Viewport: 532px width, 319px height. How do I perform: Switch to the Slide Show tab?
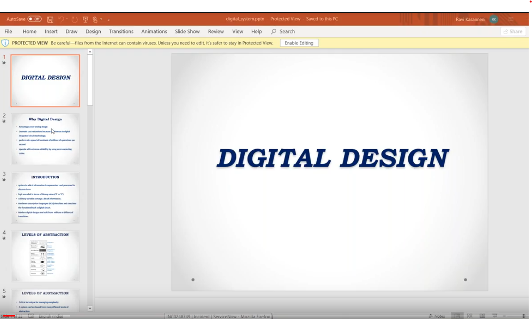click(187, 32)
